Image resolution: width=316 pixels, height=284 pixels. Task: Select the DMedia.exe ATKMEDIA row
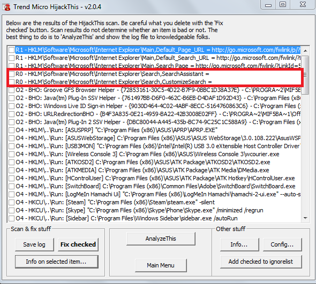142,170
